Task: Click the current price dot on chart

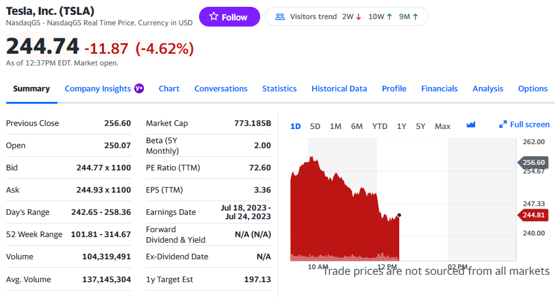Action: tap(399, 215)
